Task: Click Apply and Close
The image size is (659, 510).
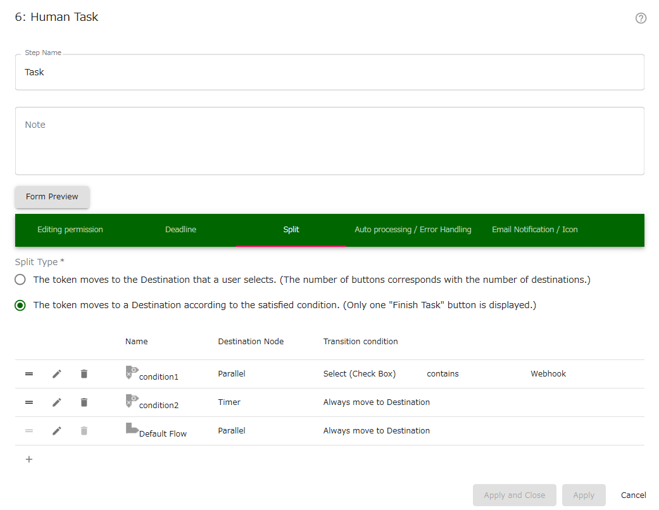Action: [x=514, y=495]
